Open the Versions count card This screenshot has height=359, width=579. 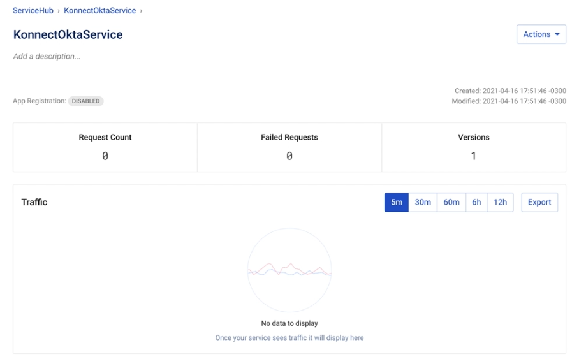473,147
